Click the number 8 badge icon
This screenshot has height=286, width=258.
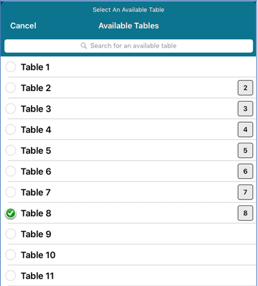coord(245,213)
